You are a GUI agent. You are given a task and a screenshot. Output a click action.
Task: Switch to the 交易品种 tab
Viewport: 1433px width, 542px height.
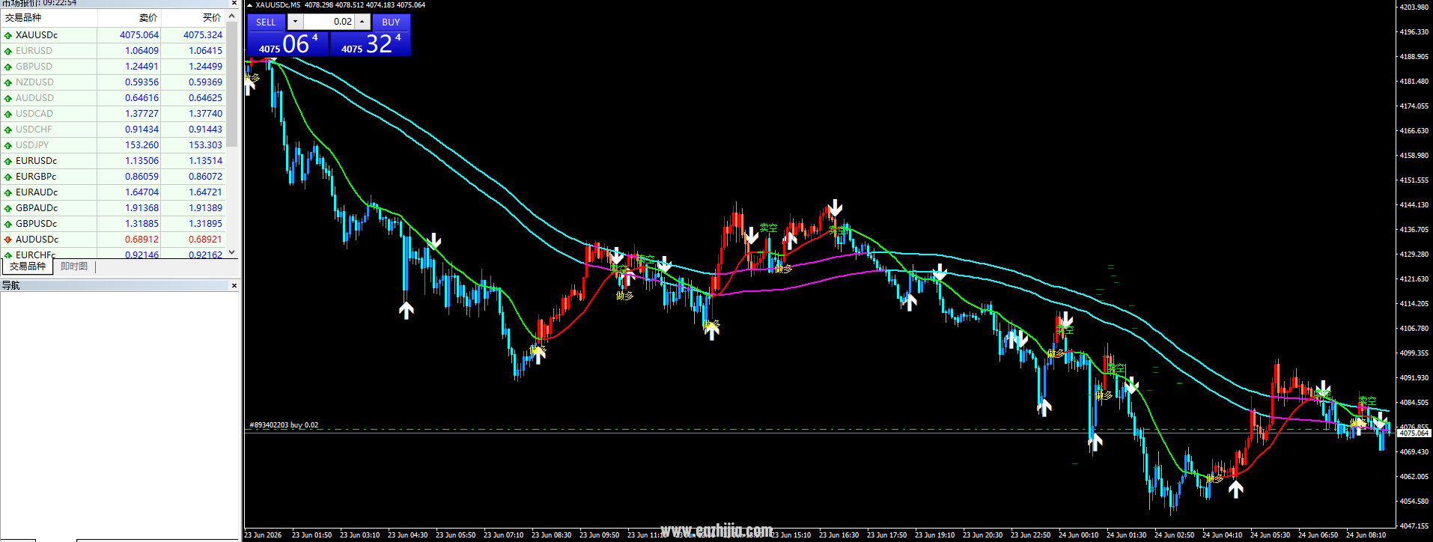click(28, 267)
